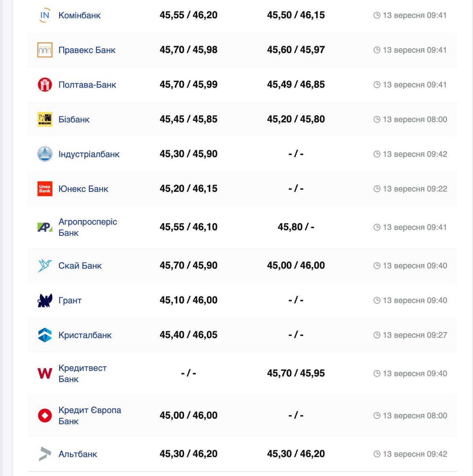Click the Бізбанк yellow logo icon

click(45, 119)
